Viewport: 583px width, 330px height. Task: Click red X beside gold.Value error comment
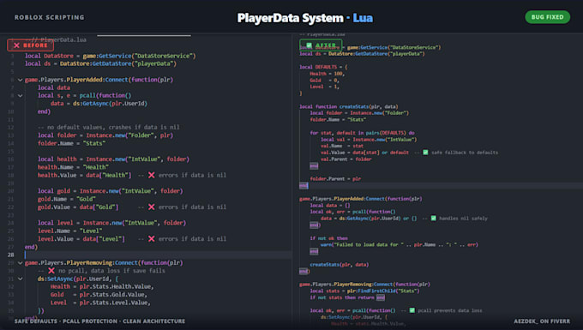pos(152,207)
